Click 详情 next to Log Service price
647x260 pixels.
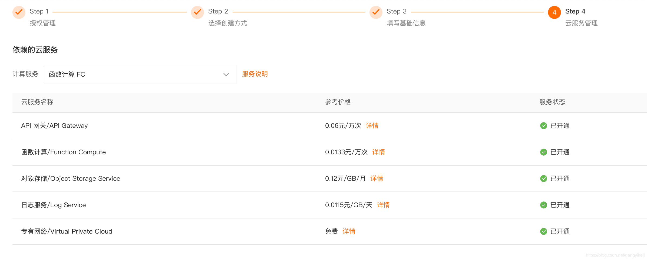point(383,205)
